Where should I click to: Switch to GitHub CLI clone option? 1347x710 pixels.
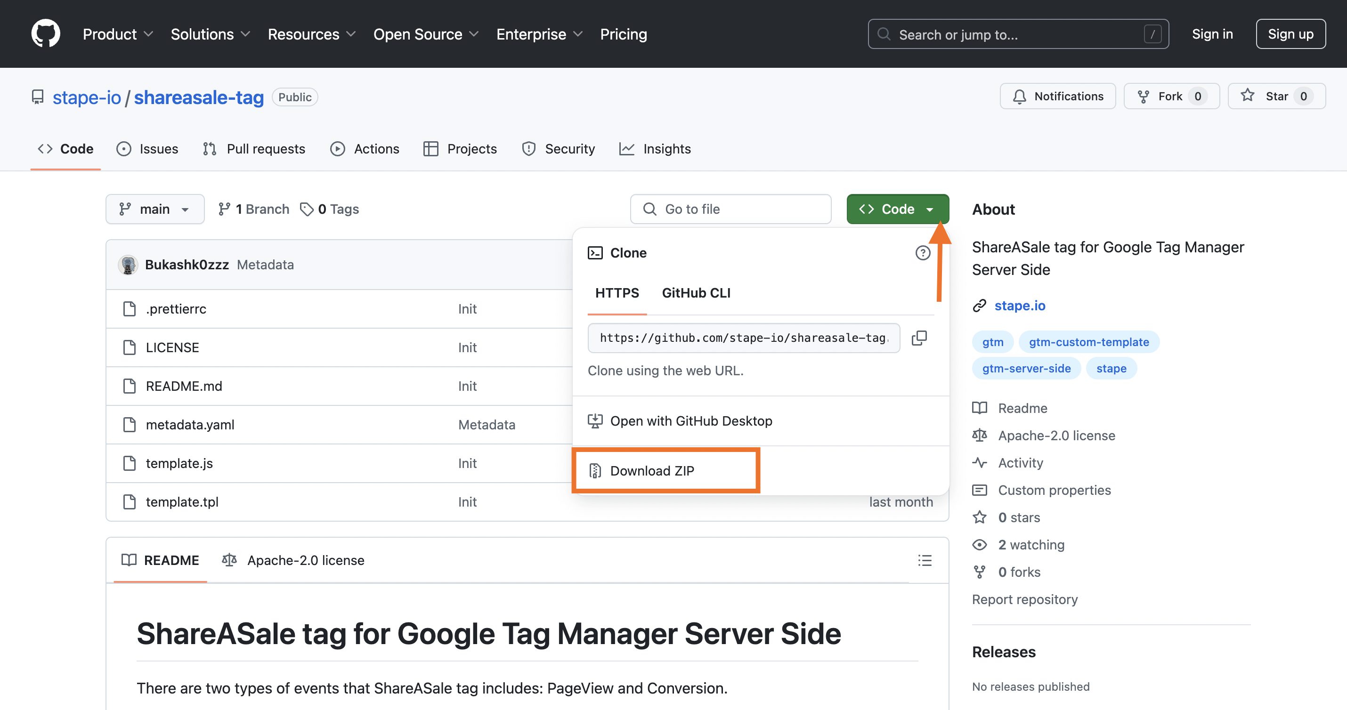click(x=697, y=292)
